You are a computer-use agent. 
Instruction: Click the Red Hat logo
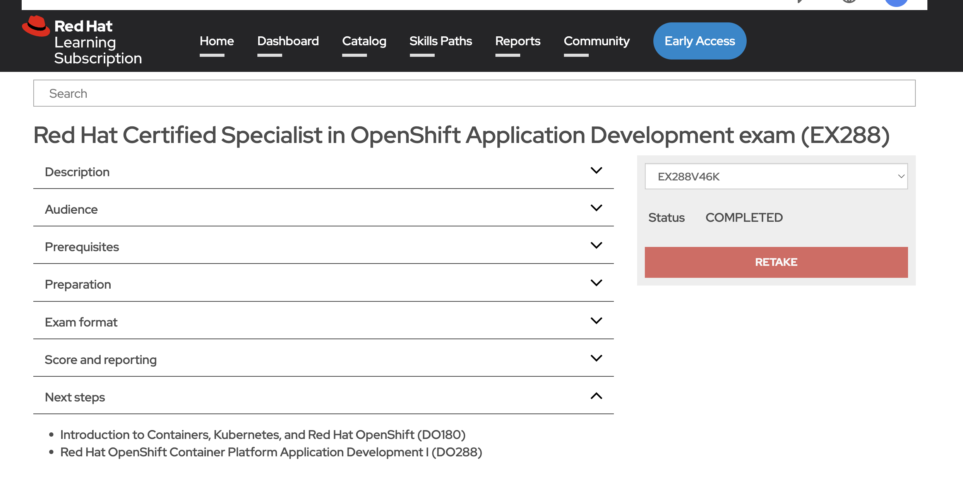pyautogui.click(x=36, y=26)
